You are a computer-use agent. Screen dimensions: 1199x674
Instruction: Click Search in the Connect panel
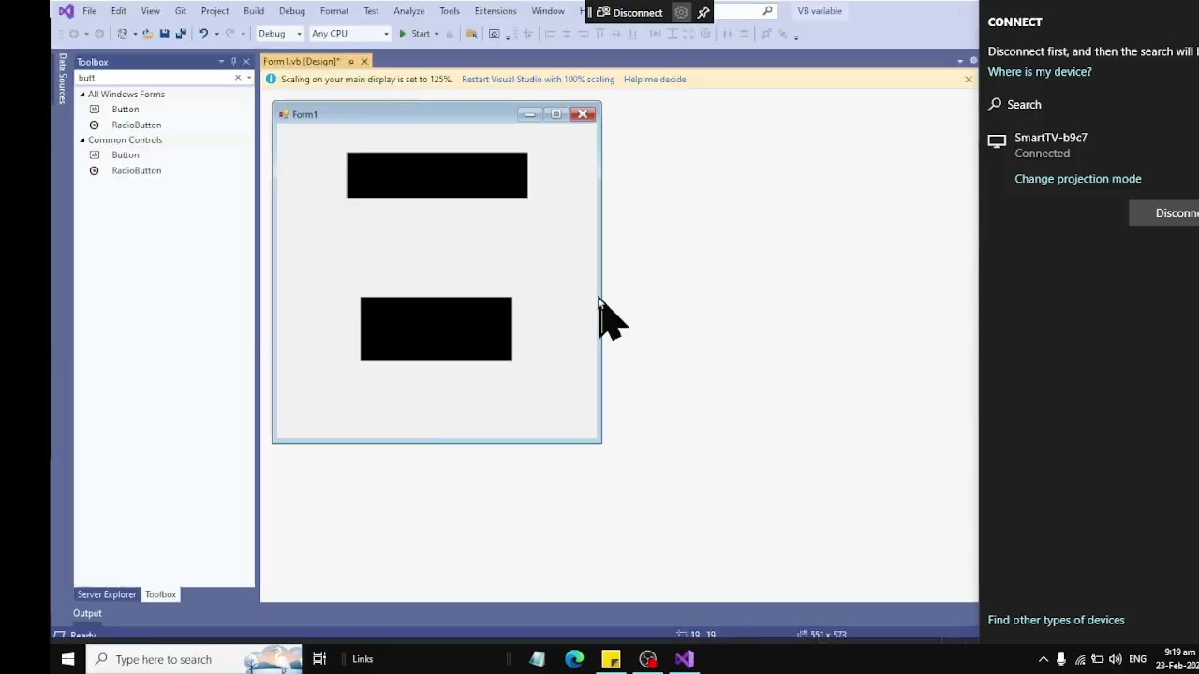(1014, 105)
